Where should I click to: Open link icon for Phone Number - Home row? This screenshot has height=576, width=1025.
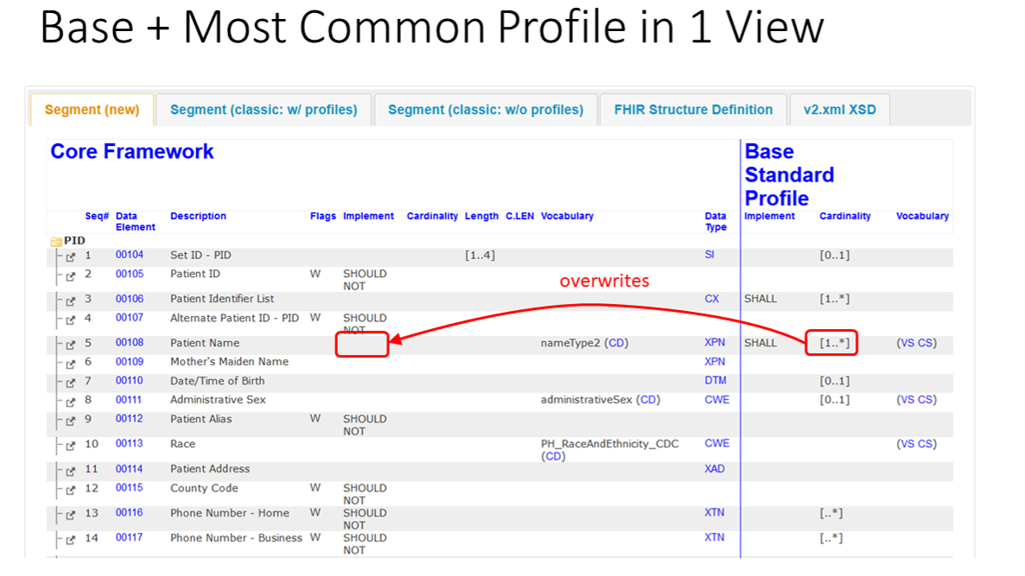pyautogui.click(x=71, y=514)
